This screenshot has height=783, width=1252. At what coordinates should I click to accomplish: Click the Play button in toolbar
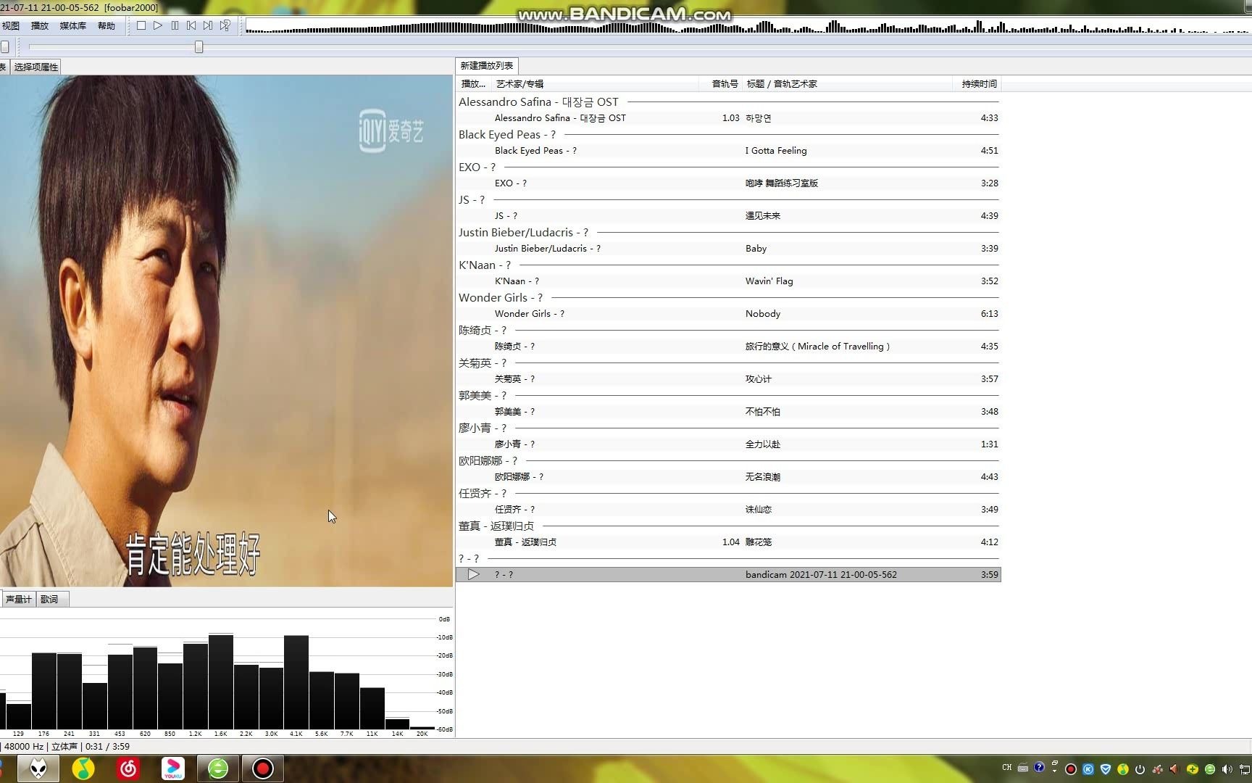point(158,25)
